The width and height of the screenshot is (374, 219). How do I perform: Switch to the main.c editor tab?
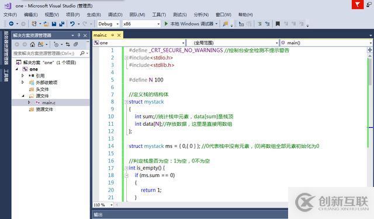point(101,35)
